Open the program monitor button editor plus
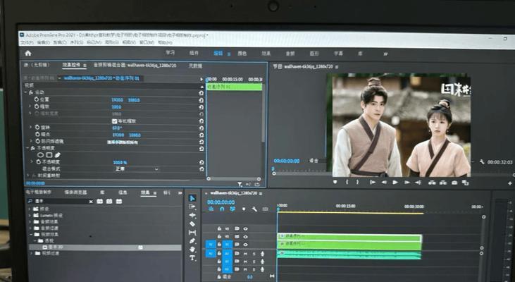 (510, 183)
